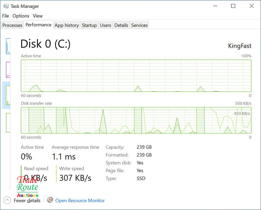The width and height of the screenshot is (261, 210).
Task: Select the bottom green graph thumbnail in sidebar
Action: coord(8,123)
